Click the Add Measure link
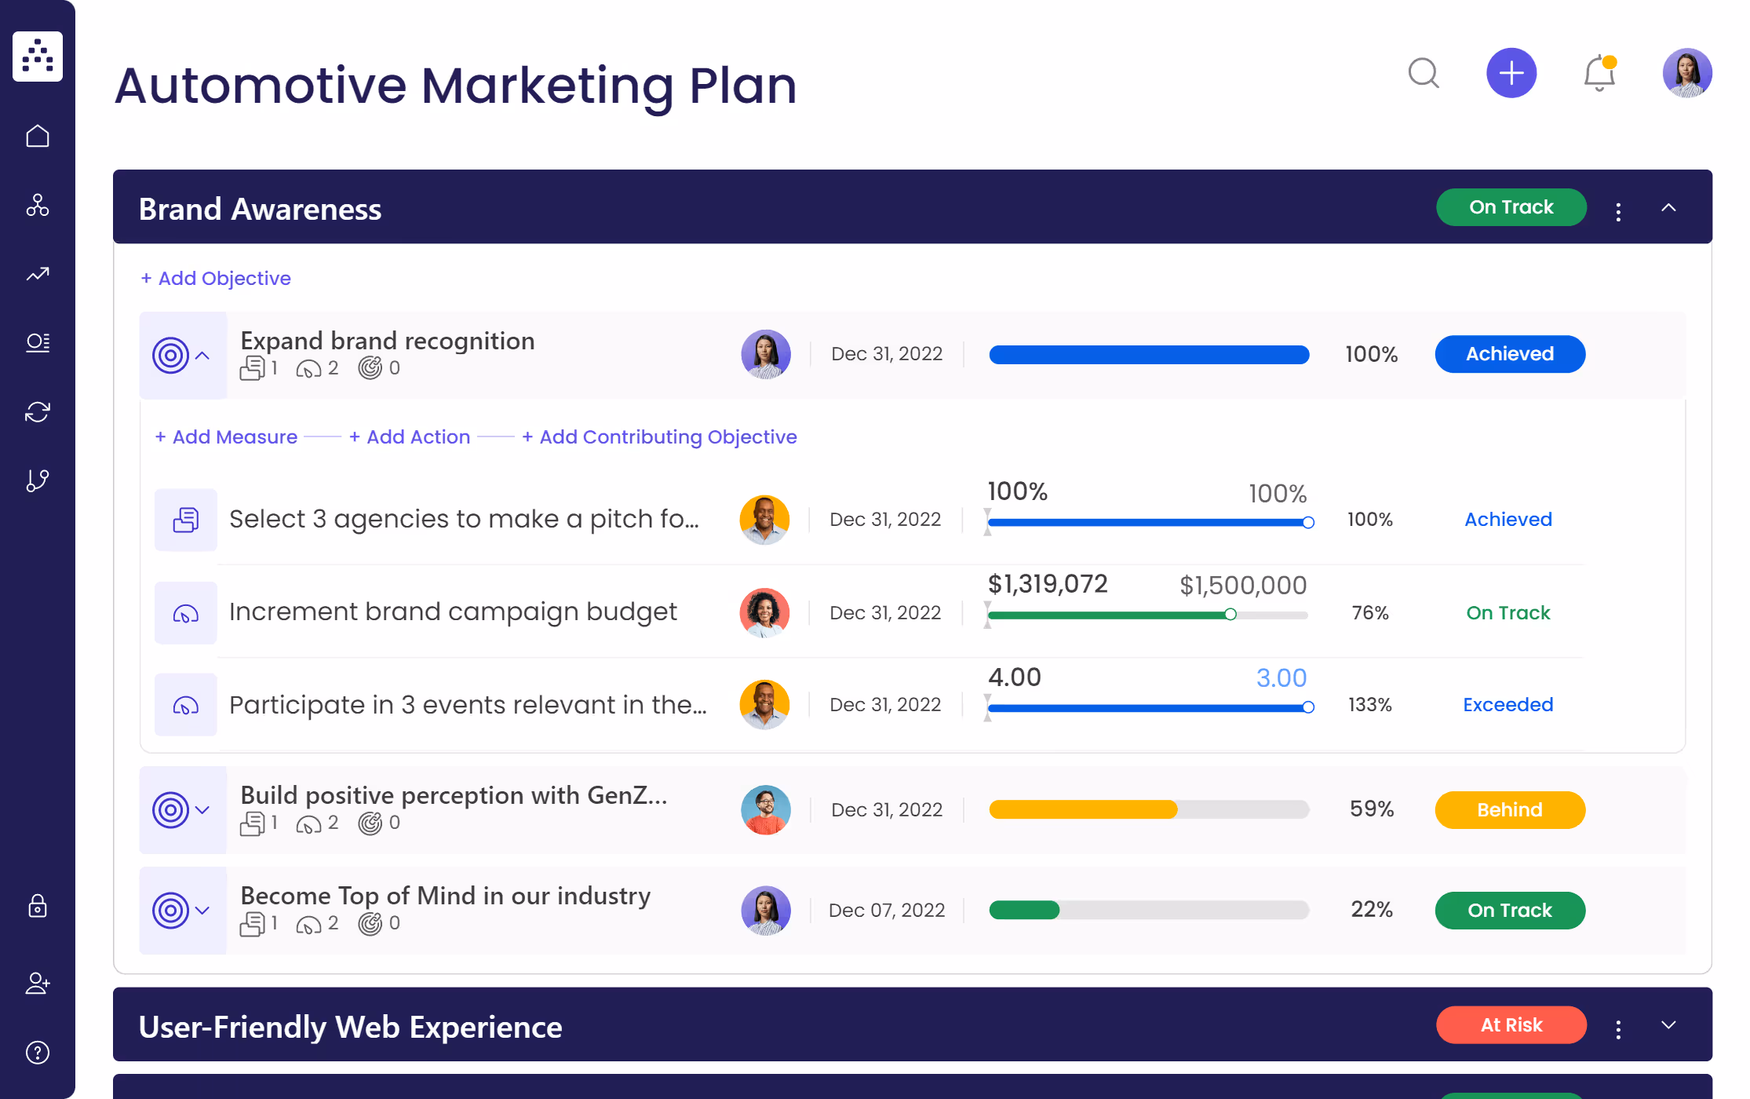This screenshot has width=1750, height=1099. [225, 436]
